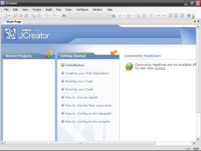The image size is (201, 151).
Task: Click the lightning bolt toolbar icon
Action: pos(151,16)
